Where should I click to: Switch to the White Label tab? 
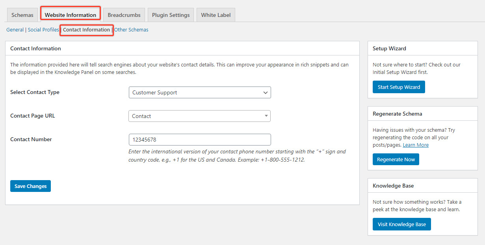coord(216,14)
